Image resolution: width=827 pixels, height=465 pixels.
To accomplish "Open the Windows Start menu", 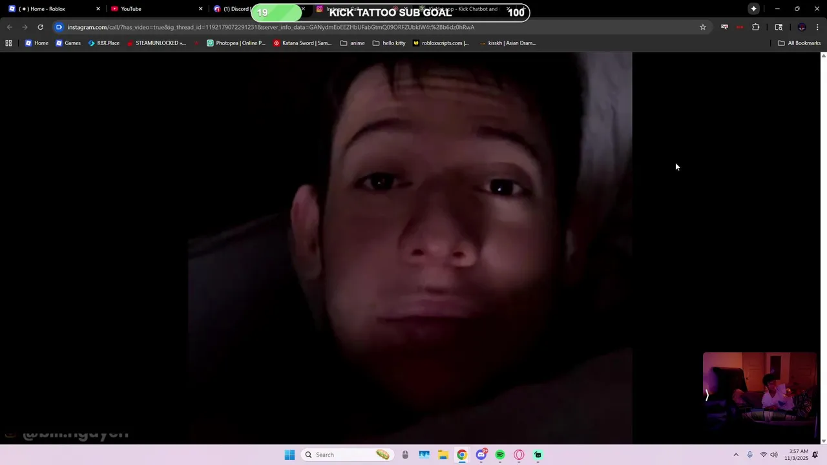I will [x=289, y=455].
